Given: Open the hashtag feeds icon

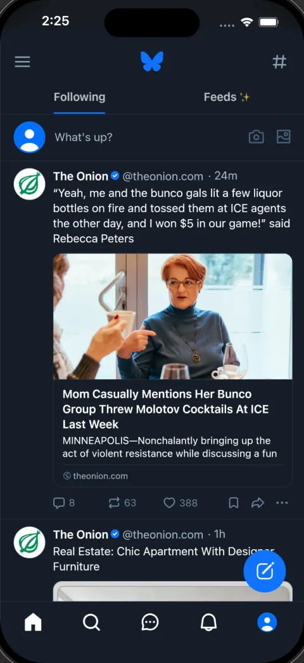Looking at the screenshot, I should pyautogui.click(x=279, y=62).
